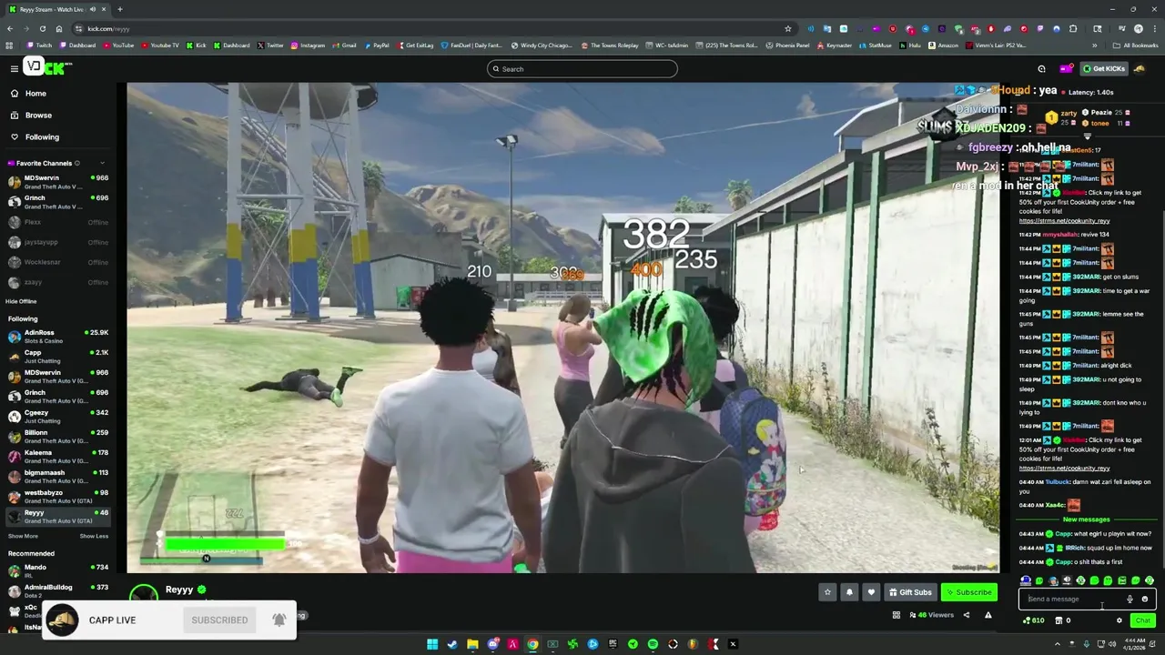Open Mando recommended channel
The width and height of the screenshot is (1165, 655).
coord(56,571)
